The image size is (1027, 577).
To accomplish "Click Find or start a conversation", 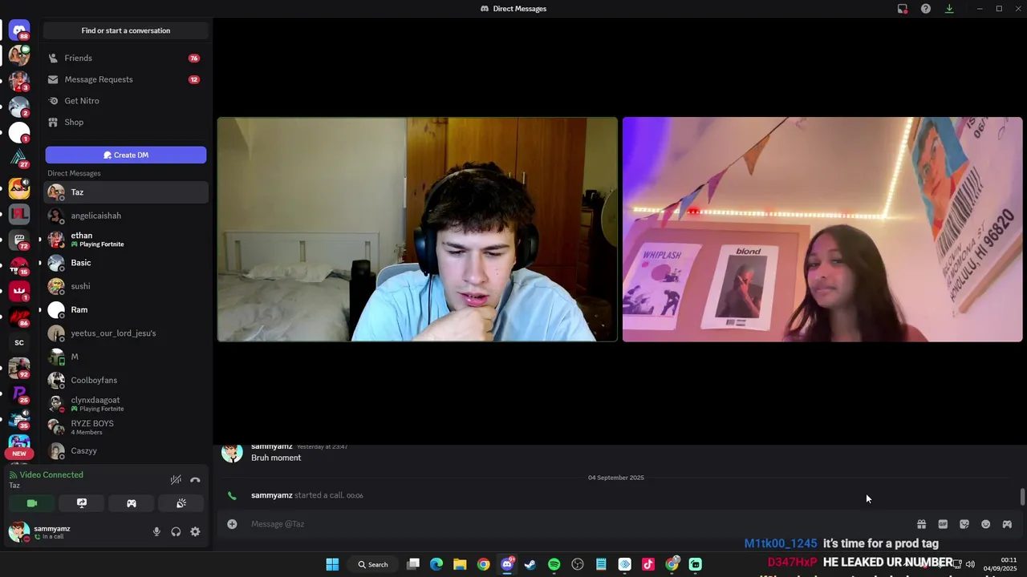I will pyautogui.click(x=126, y=30).
